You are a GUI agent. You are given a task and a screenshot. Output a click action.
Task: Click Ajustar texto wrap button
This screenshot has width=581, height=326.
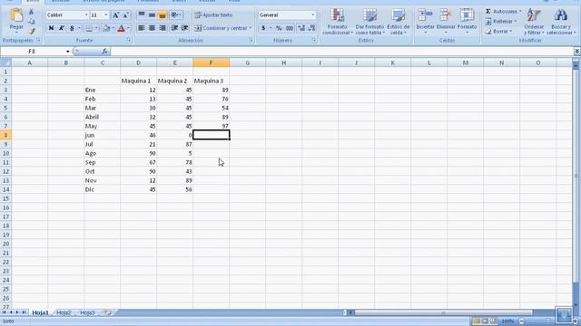[213, 15]
